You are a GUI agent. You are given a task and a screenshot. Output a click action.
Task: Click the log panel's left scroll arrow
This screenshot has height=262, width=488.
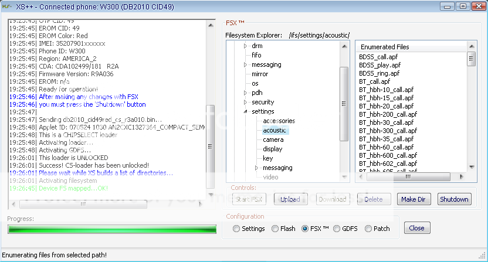point(13,204)
